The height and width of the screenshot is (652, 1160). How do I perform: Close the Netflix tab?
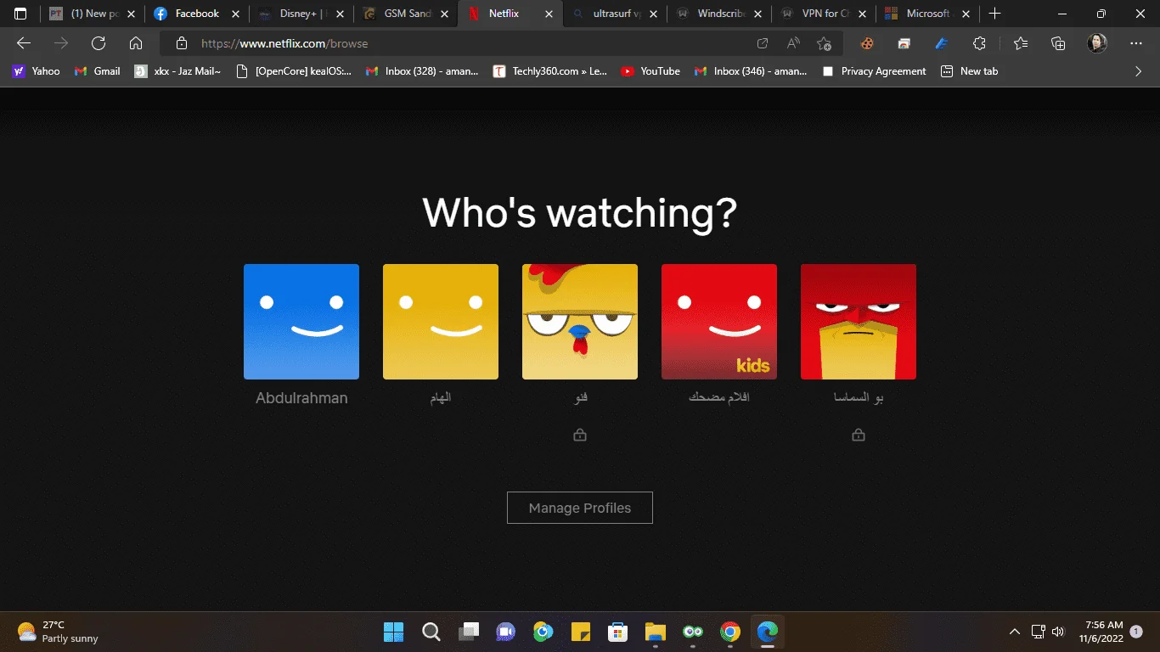coord(549,14)
